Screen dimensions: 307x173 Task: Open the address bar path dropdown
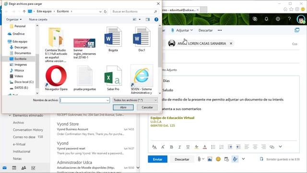pyautogui.click(x=100, y=12)
